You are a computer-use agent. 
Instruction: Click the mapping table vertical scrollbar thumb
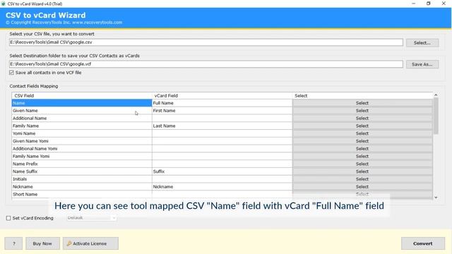click(436, 116)
